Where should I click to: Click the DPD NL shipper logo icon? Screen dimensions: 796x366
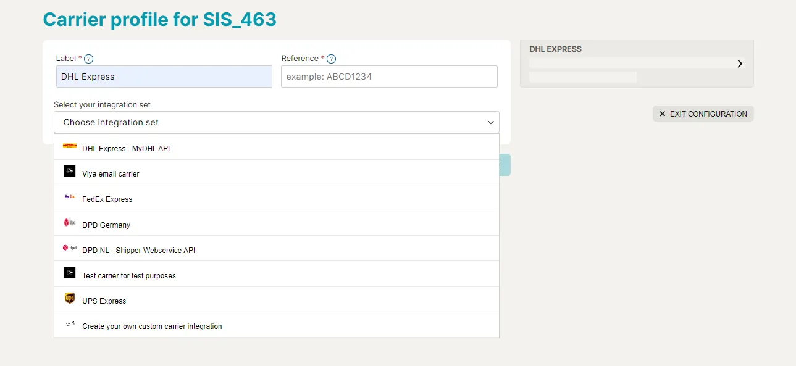click(69, 247)
